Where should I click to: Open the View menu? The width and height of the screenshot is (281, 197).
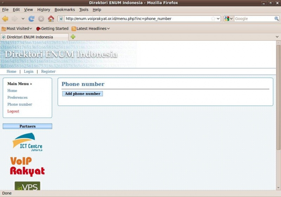28,10
